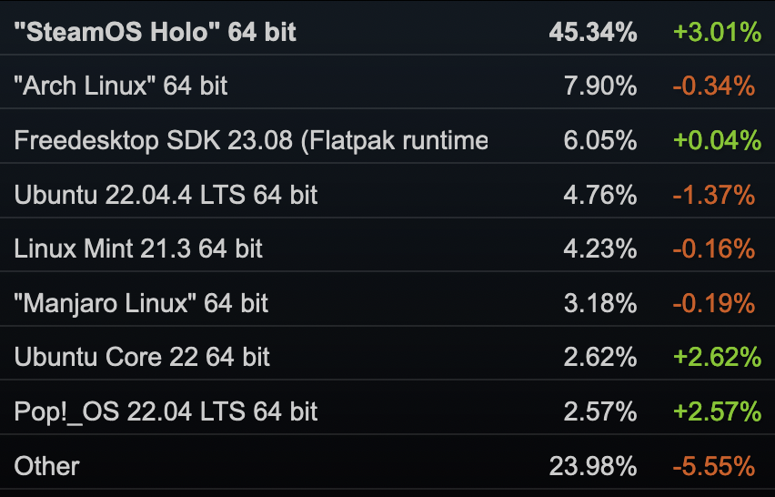
Task: Click the 4.23% Linux Mint share
Action: [x=600, y=248]
